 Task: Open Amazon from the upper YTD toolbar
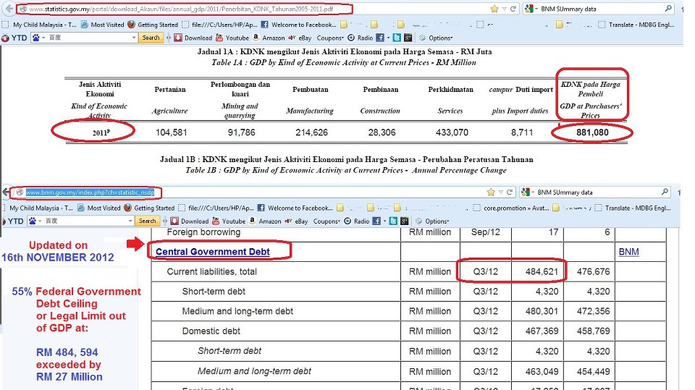(269, 38)
